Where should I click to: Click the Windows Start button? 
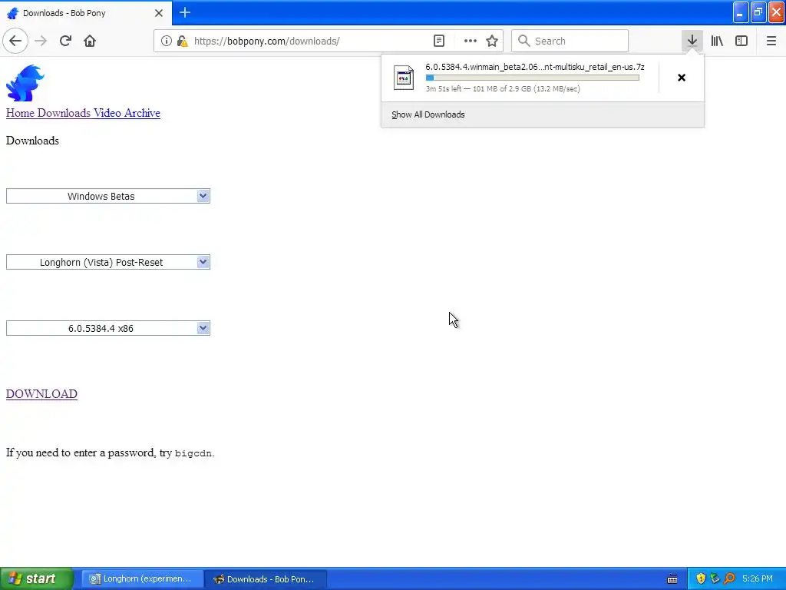(x=36, y=578)
